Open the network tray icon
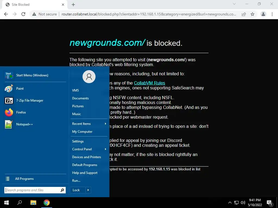The height and width of the screenshot is (208, 278). pos(236,203)
